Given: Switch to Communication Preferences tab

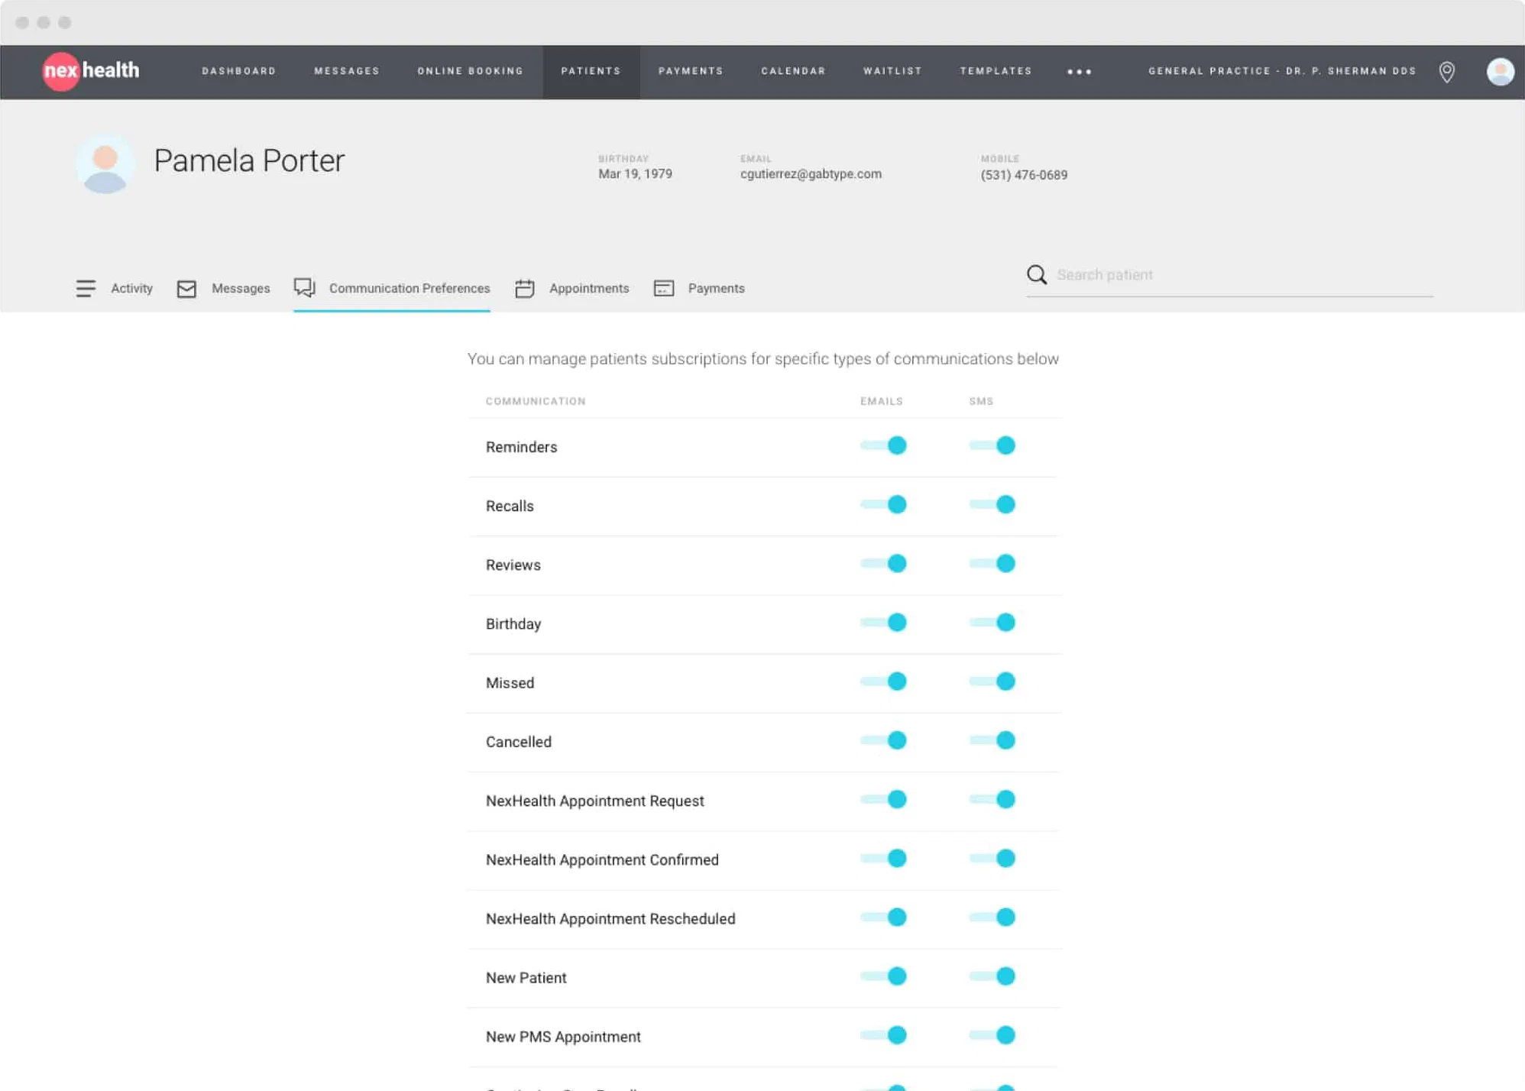Looking at the screenshot, I should [x=409, y=289].
